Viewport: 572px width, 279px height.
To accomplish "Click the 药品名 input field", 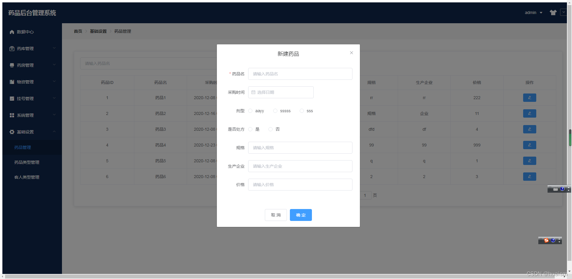I will [x=300, y=74].
